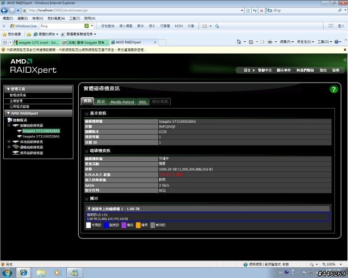Click the white available legend swatch
Image resolution: width=348 pixels, height=278 pixels.
(x=88, y=225)
